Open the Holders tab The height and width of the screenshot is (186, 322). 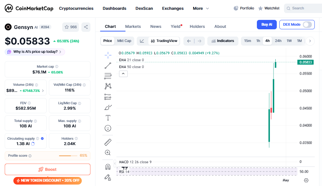point(197,26)
